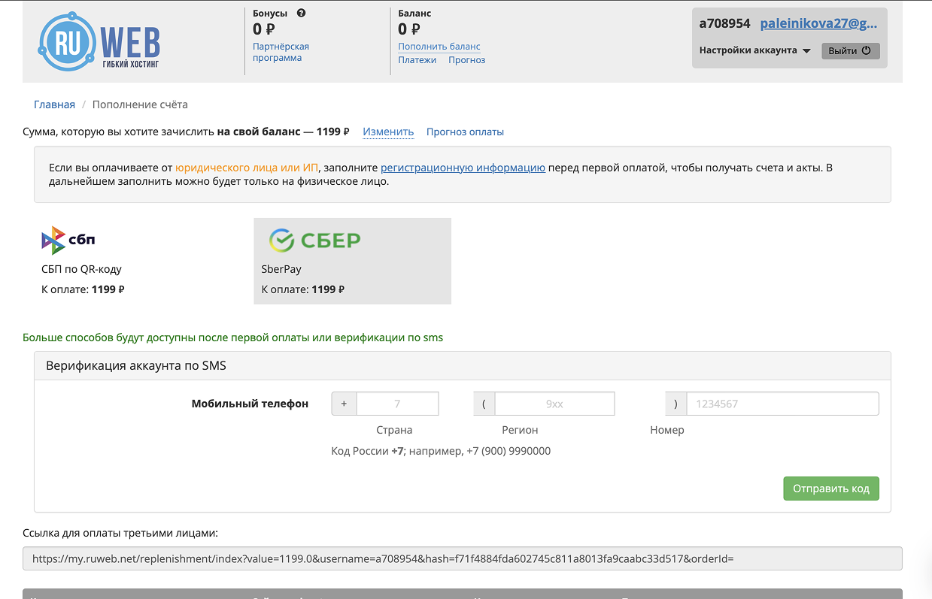Expand Настройки аккаунта dropdown

pos(754,50)
